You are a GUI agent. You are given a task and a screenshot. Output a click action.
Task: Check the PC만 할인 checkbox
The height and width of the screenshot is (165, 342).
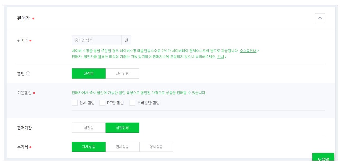pos(102,103)
